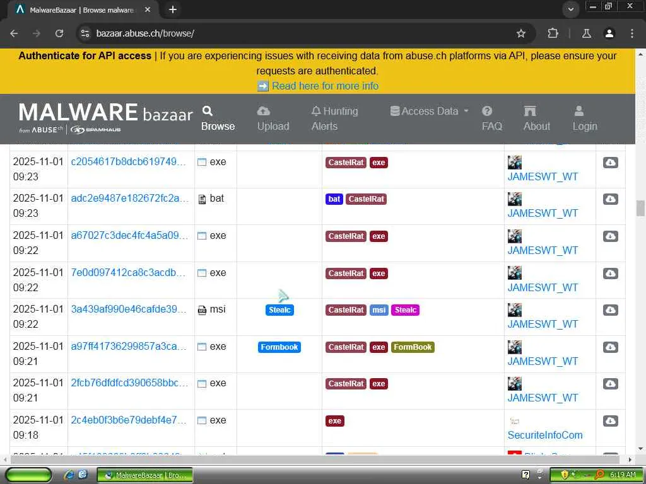Go back to the previous page

pyautogui.click(x=14, y=33)
